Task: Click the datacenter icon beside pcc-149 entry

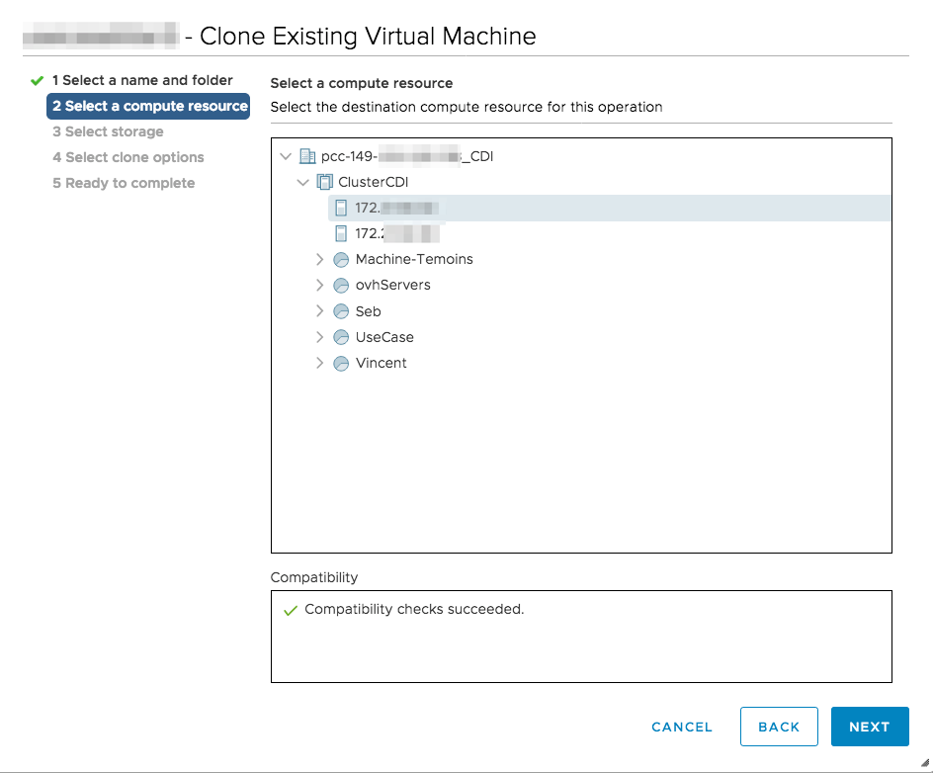Action: (306, 155)
